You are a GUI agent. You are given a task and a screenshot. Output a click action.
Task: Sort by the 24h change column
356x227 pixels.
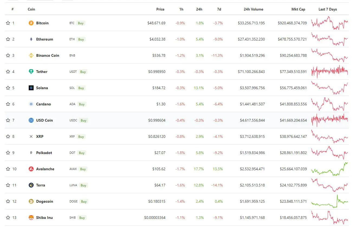[x=199, y=9]
